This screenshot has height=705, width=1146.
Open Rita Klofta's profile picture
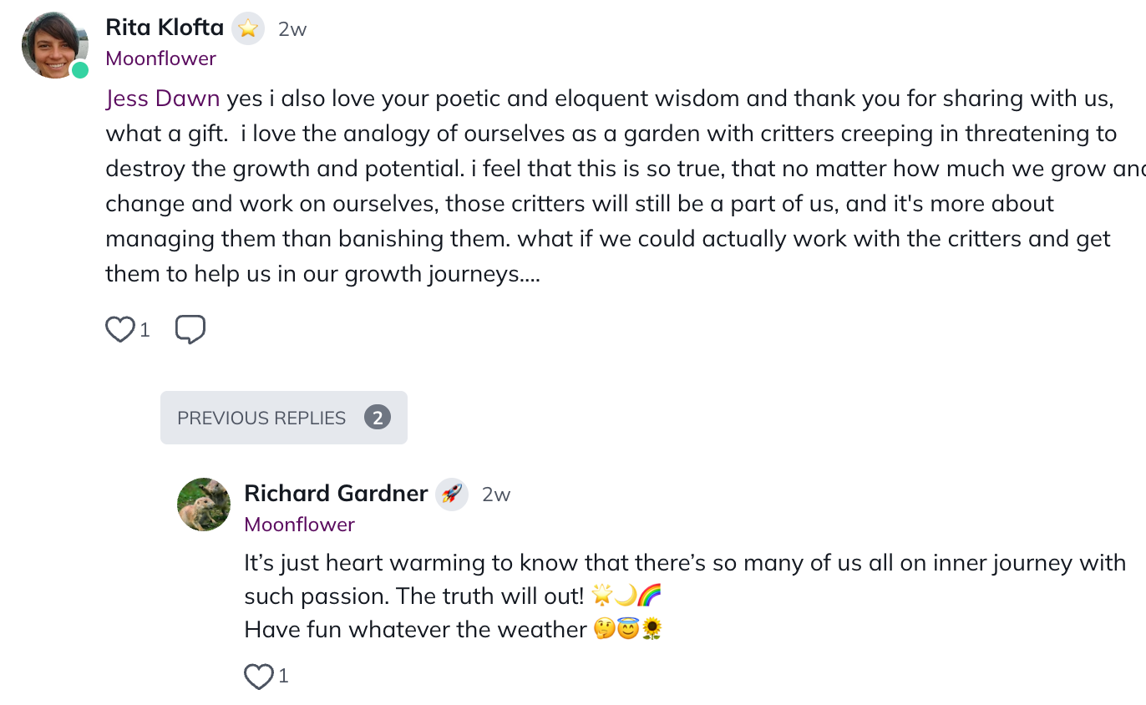[x=54, y=45]
